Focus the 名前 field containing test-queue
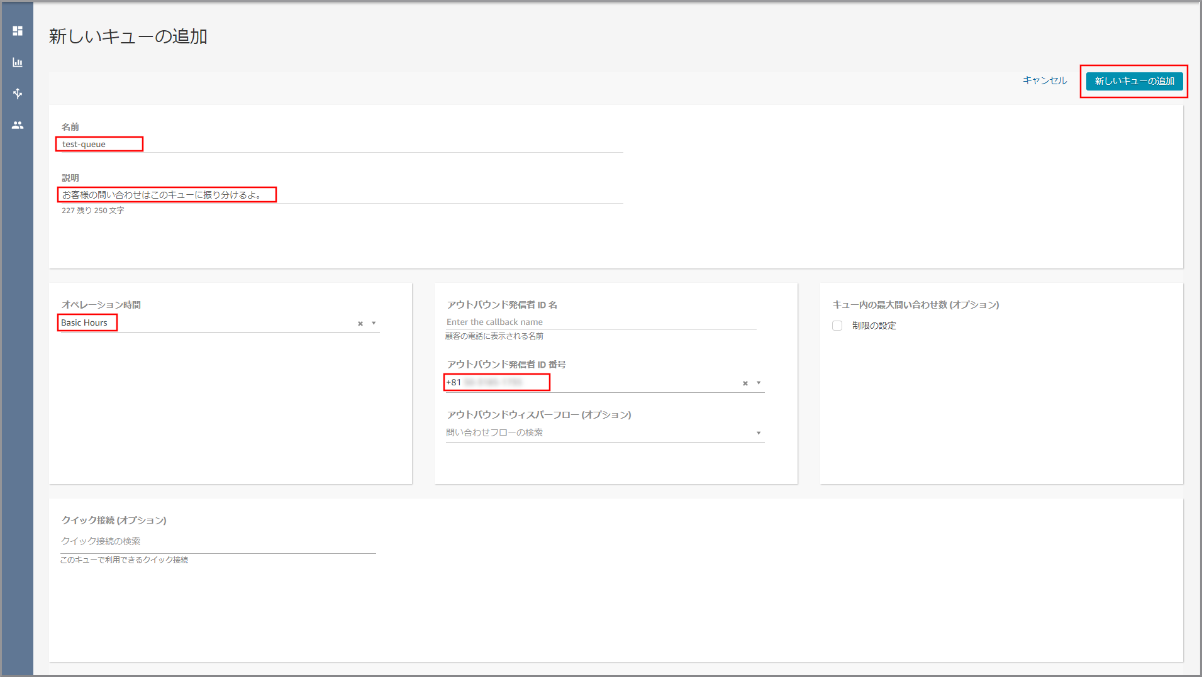The image size is (1202, 677). (x=342, y=144)
